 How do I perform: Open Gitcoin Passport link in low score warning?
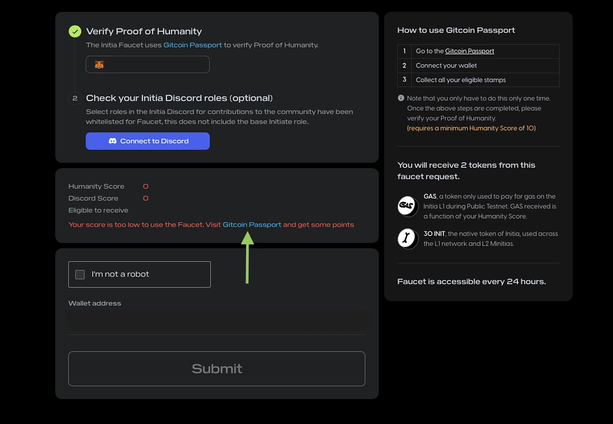(252, 225)
